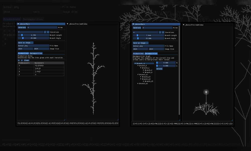
Task: Click Clear button above the rules table
Action: 26,60
